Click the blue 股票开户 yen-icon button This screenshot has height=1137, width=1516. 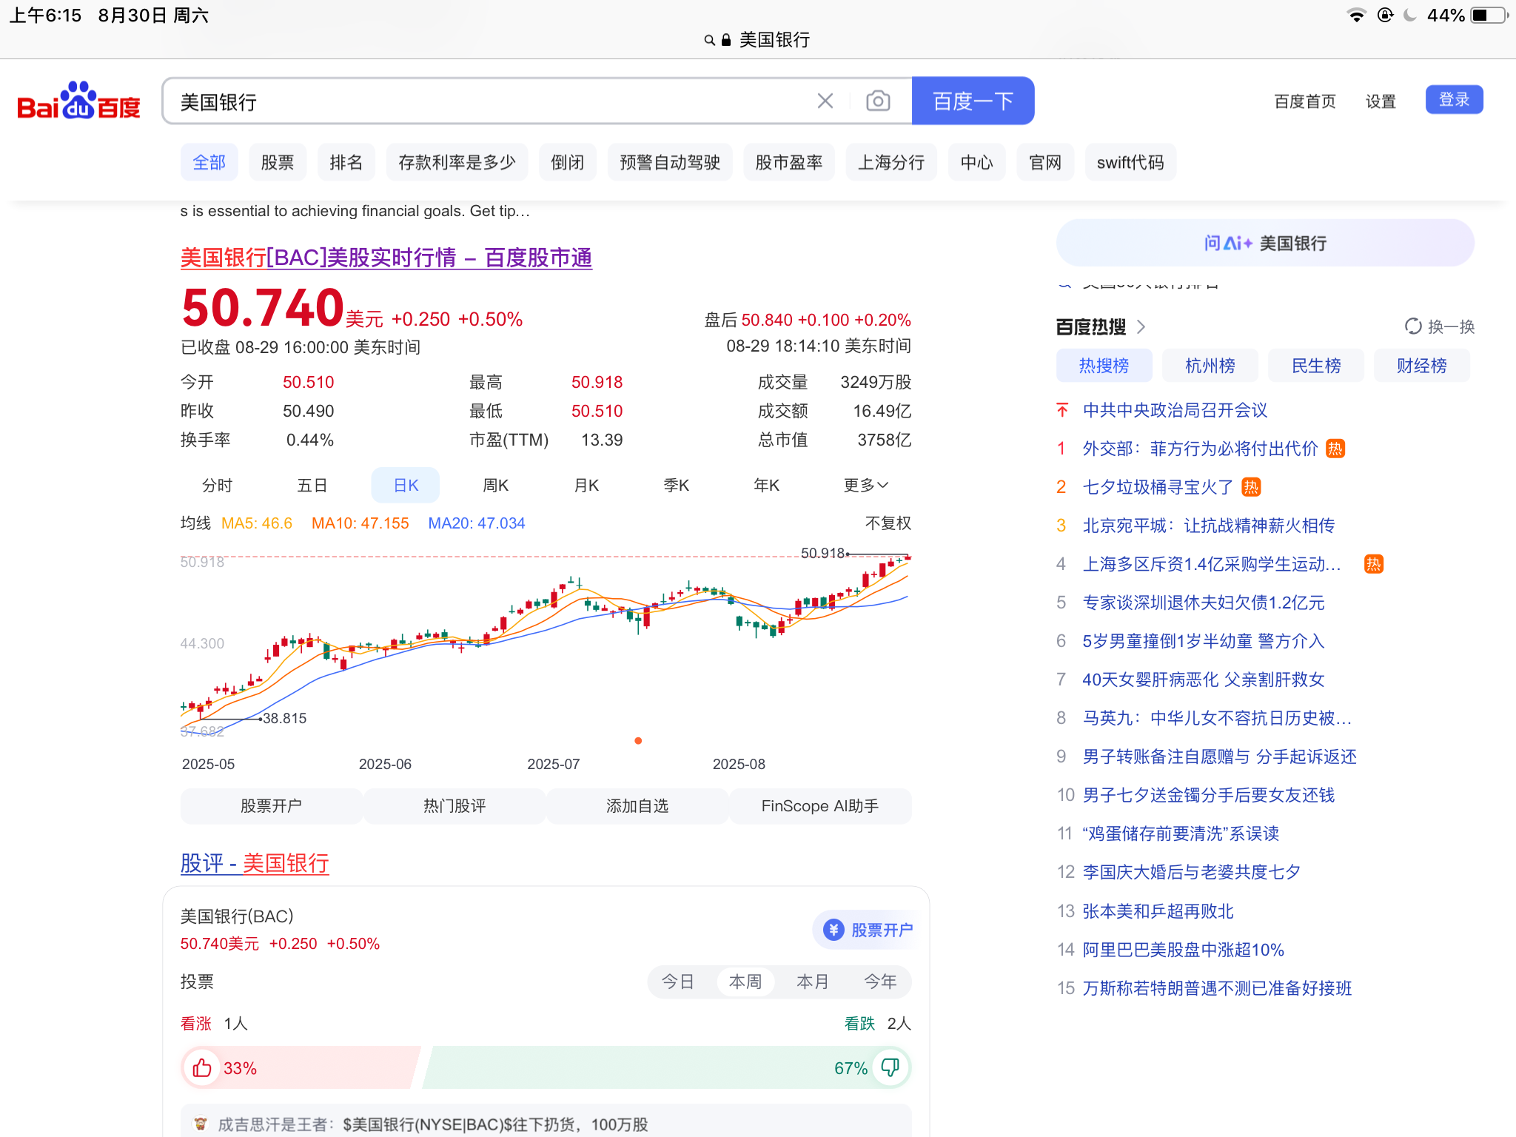(868, 930)
